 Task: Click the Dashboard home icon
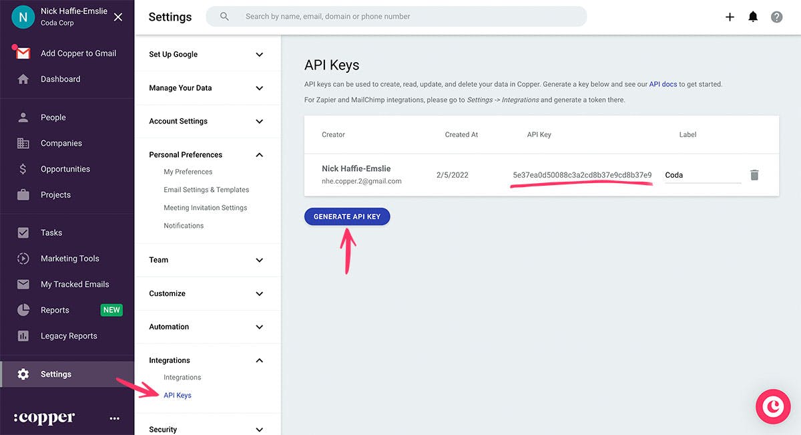(x=23, y=79)
